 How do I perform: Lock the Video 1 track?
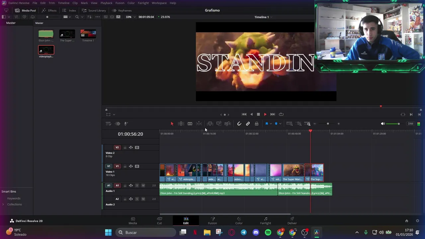pyautogui.click(x=125, y=166)
